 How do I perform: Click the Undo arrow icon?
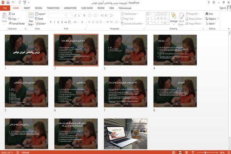[13, 2]
